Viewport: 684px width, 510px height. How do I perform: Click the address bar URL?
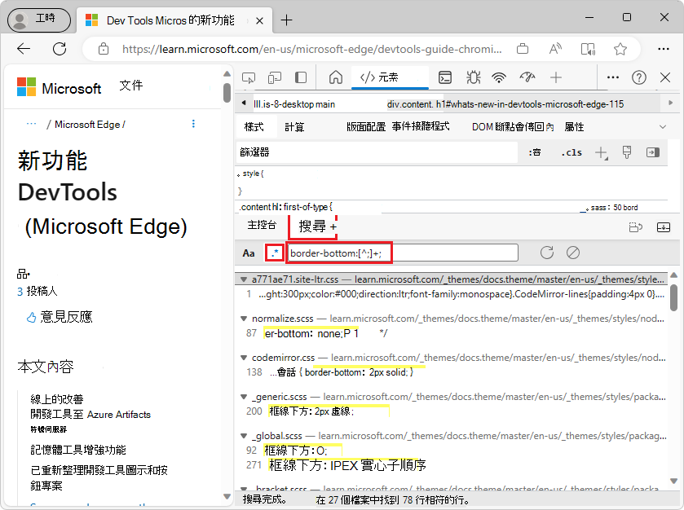tap(312, 49)
